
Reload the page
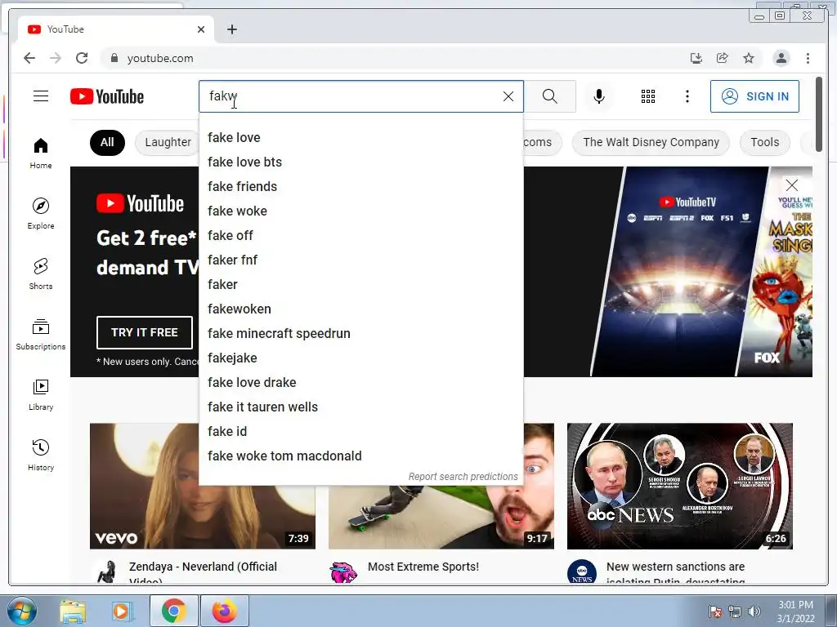82,58
